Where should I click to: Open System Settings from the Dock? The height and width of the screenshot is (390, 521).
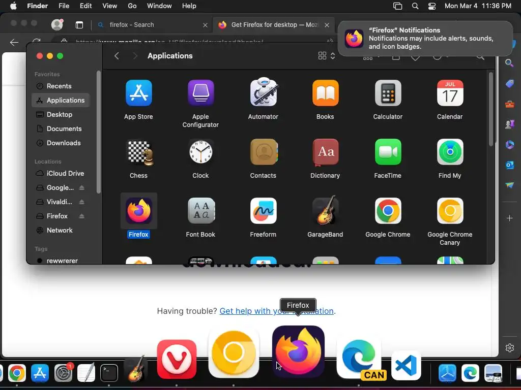pos(63,373)
